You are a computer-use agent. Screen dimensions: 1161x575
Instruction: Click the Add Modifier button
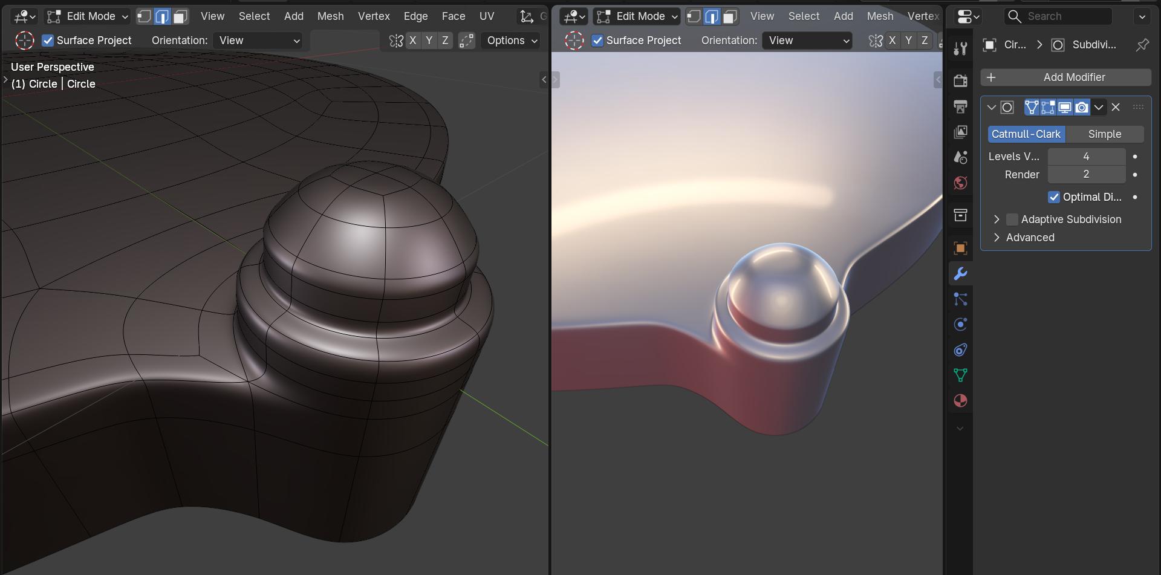tap(1066, 77)
